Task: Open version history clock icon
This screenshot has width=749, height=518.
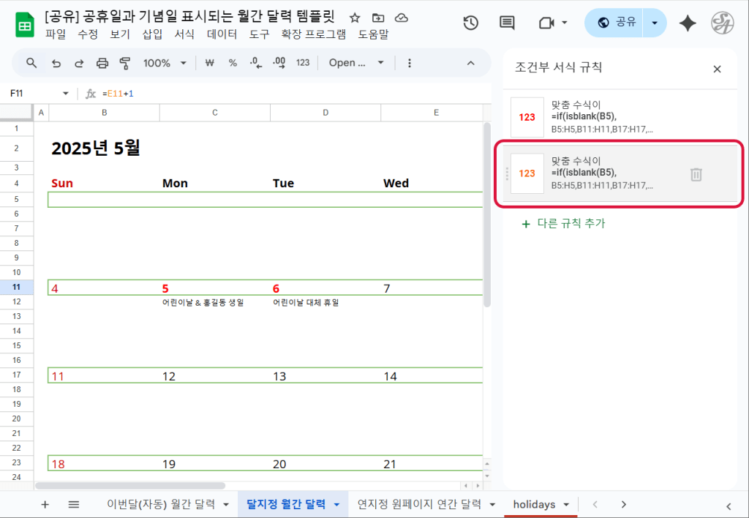Action: [470, 23]
